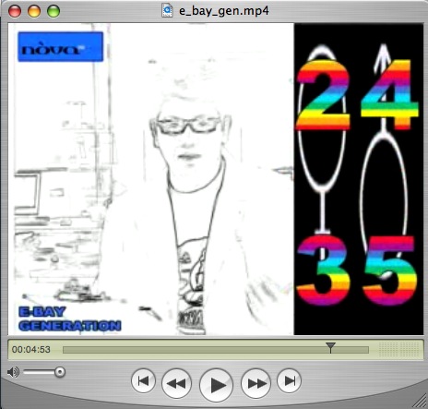Click the playhead marker on the timeline
This screenshot has height=409, width=428.
[330, 347]
